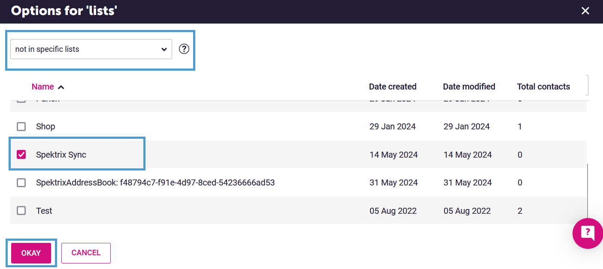The image size is (603, 269).
Task: Sort by Total contacts column
Action: tap(543, 87)
